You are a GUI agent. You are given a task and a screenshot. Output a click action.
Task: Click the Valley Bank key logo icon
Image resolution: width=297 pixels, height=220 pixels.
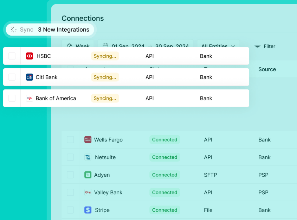pyautogui.click(x=88, y=192)
